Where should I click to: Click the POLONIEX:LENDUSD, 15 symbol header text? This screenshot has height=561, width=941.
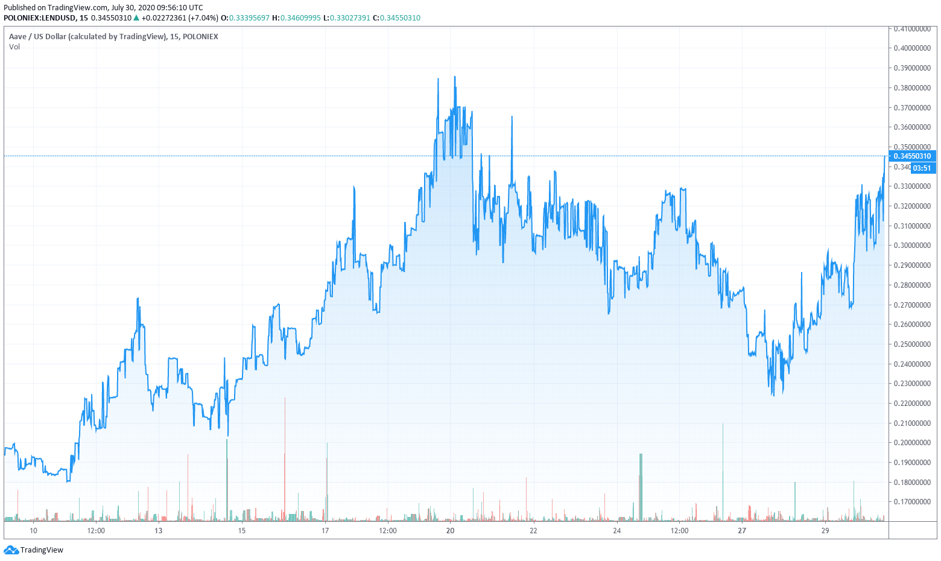coord(46,17)
